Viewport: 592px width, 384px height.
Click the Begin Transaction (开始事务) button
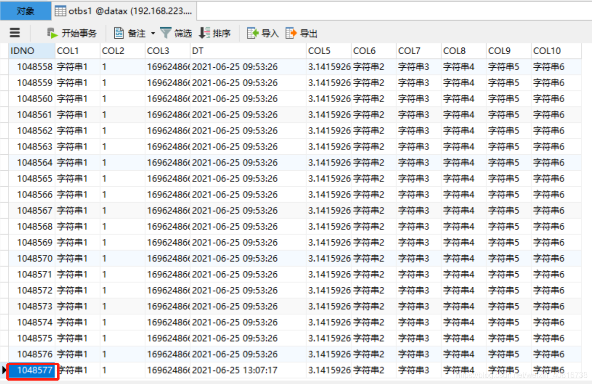coord(72,33)
